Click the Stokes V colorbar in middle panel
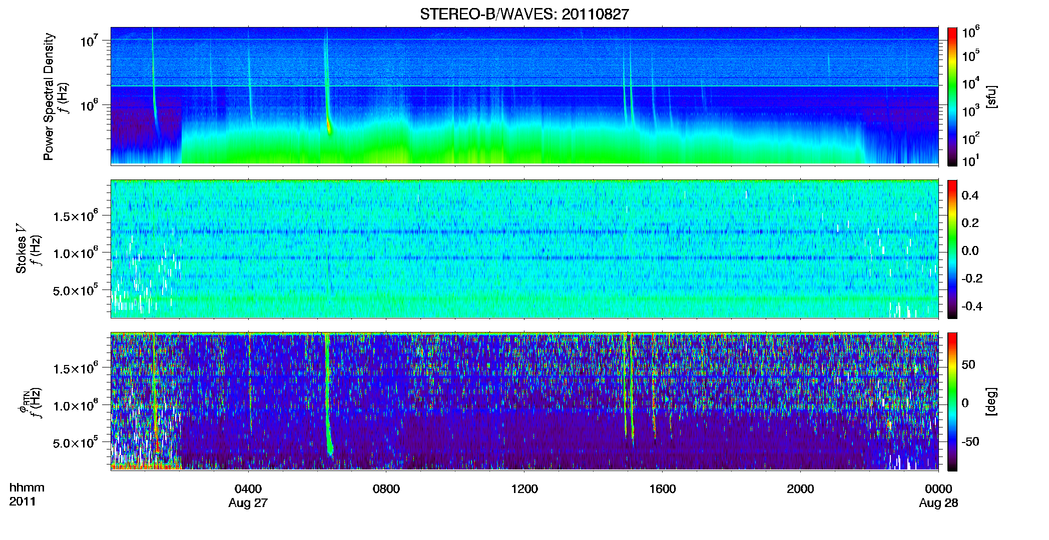1049x540 pixels. tap(952, 249)
